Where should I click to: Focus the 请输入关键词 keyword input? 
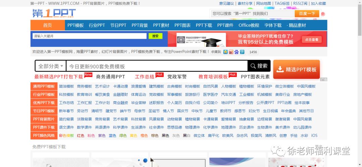coord(89,36)
